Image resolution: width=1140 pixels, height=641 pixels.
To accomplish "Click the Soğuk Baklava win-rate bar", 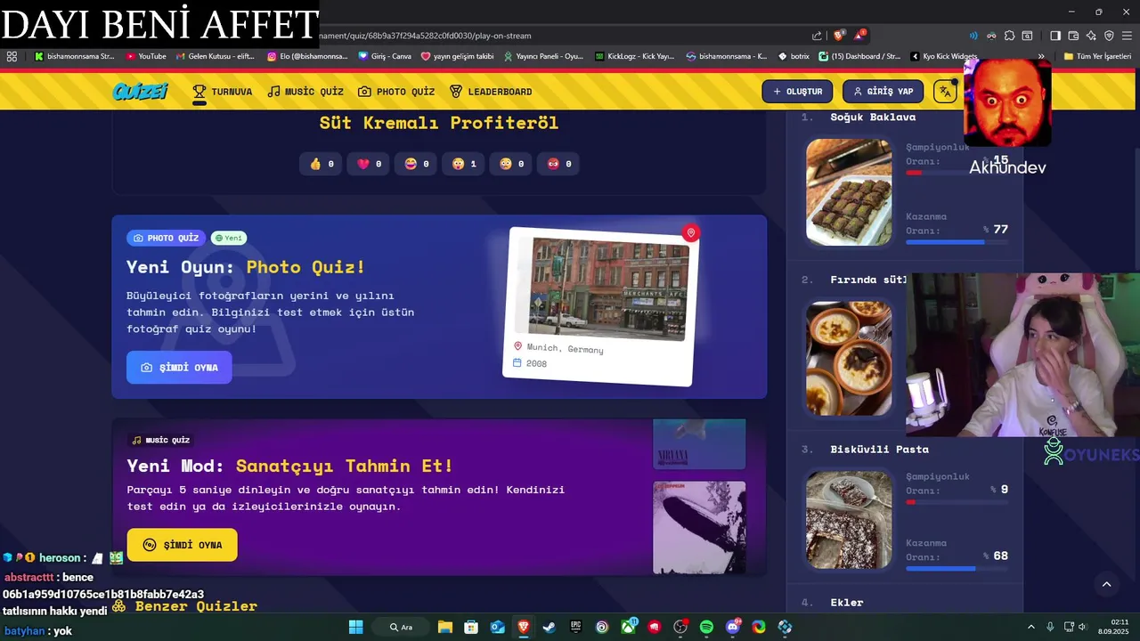I will [x=957, y=242].
